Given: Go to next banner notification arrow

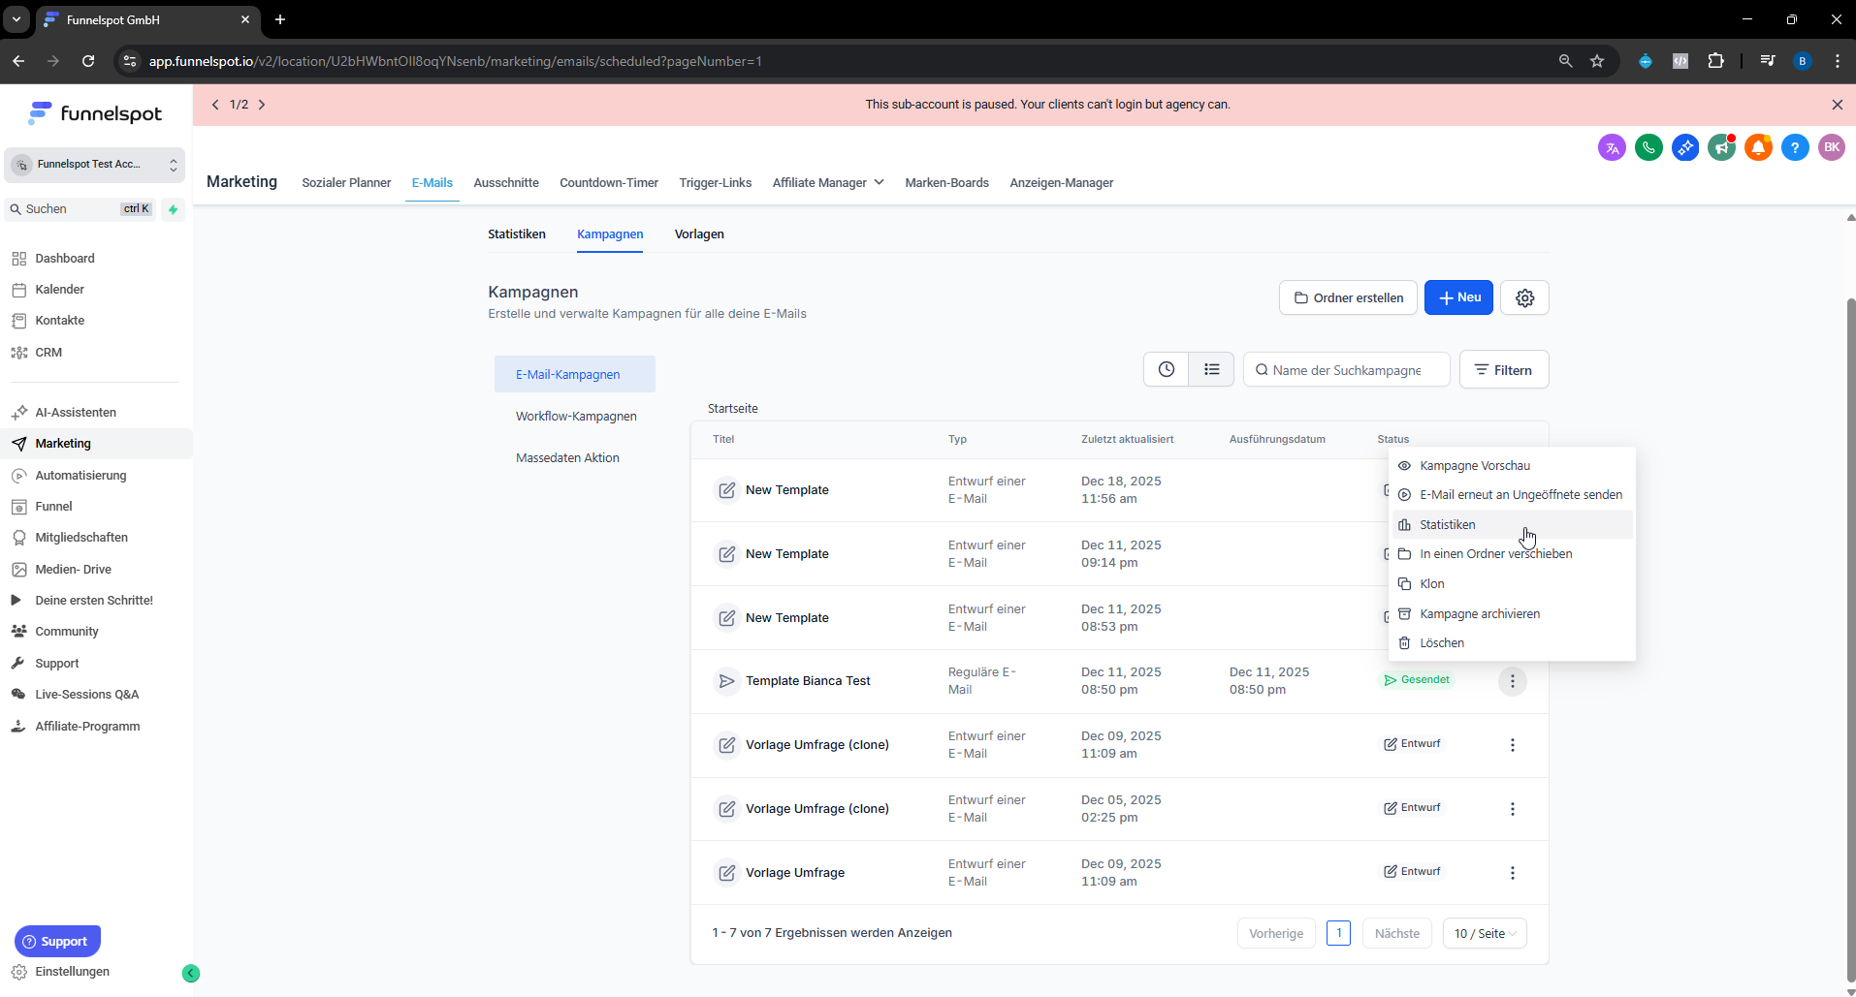Looking at the screenshot, I should pos(262,105).
